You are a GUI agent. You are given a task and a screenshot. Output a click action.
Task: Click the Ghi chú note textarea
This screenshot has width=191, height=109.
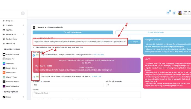pos(86,94)
